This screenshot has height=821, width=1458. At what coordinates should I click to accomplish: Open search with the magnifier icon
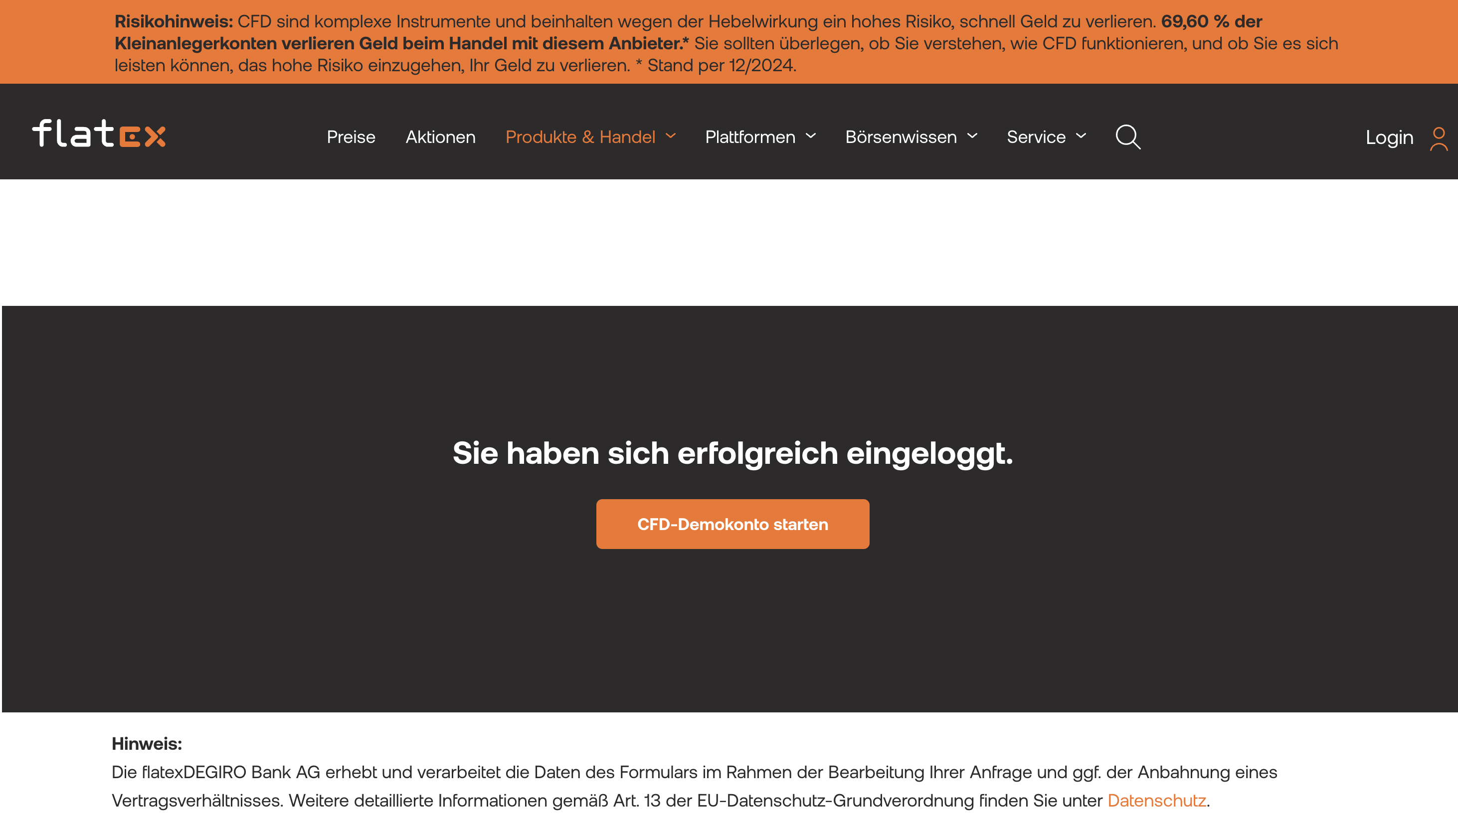point(1127,137)
